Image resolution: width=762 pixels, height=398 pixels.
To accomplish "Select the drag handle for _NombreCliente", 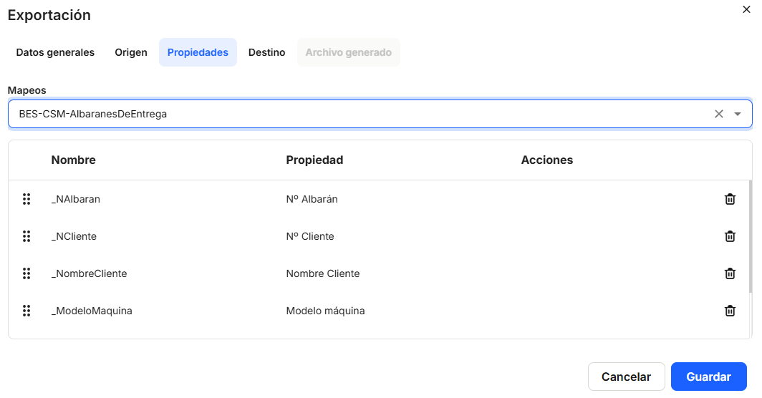I will [26, 273].
